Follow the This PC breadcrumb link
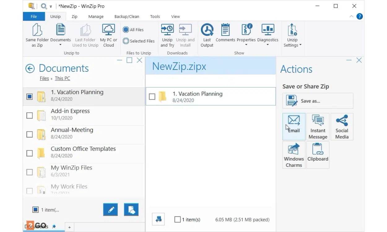 pyautogui.click(x=62, y=78)
